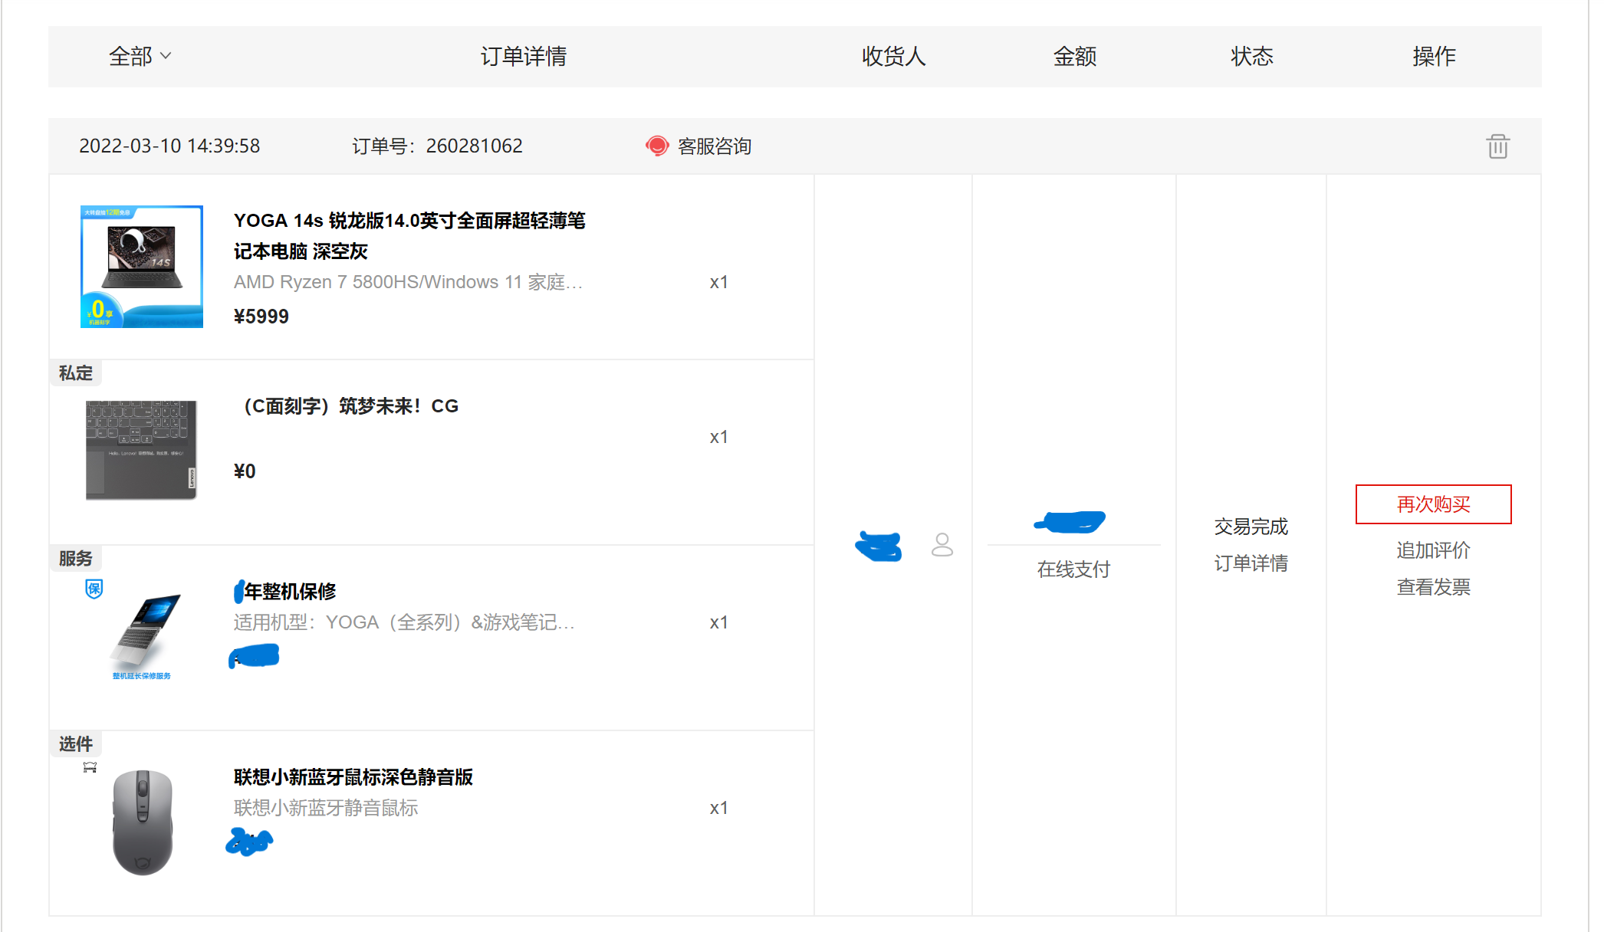This screenshot has height=932, width=1604.
Task: Click 再次购买 to buy again
Action: tap(1433, 504)
